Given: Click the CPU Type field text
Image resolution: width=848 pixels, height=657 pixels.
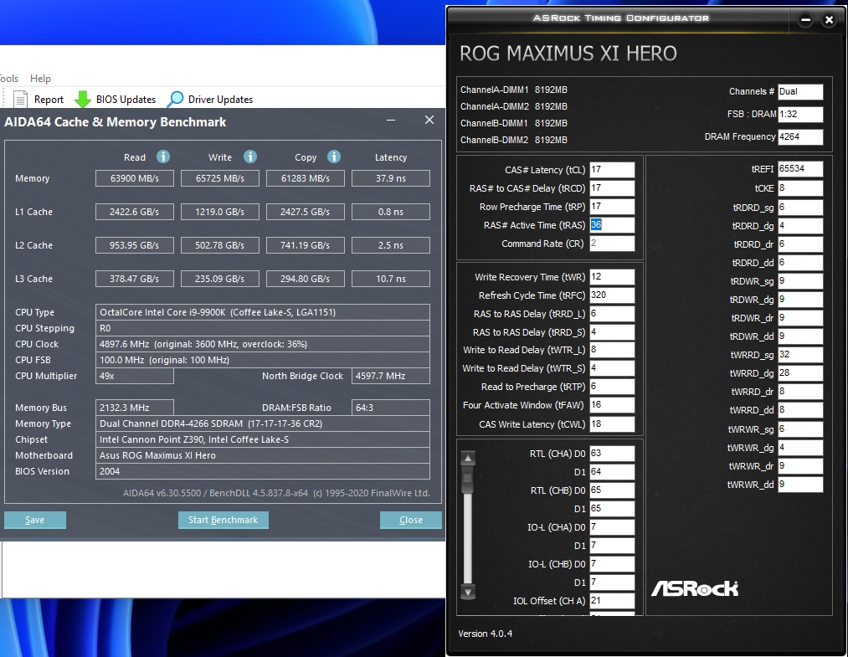Looking at the screenshot, I should [x=263, y=312].
